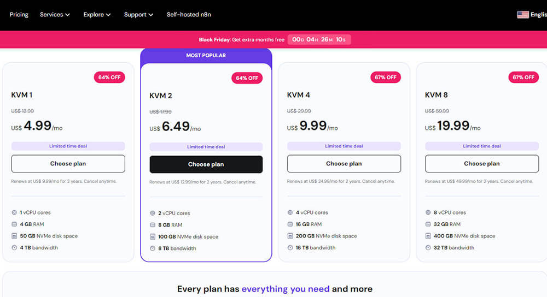Select Choose plan under KVM 4
The width and height of the screenshot is (547, 297).
coord(344,164)
